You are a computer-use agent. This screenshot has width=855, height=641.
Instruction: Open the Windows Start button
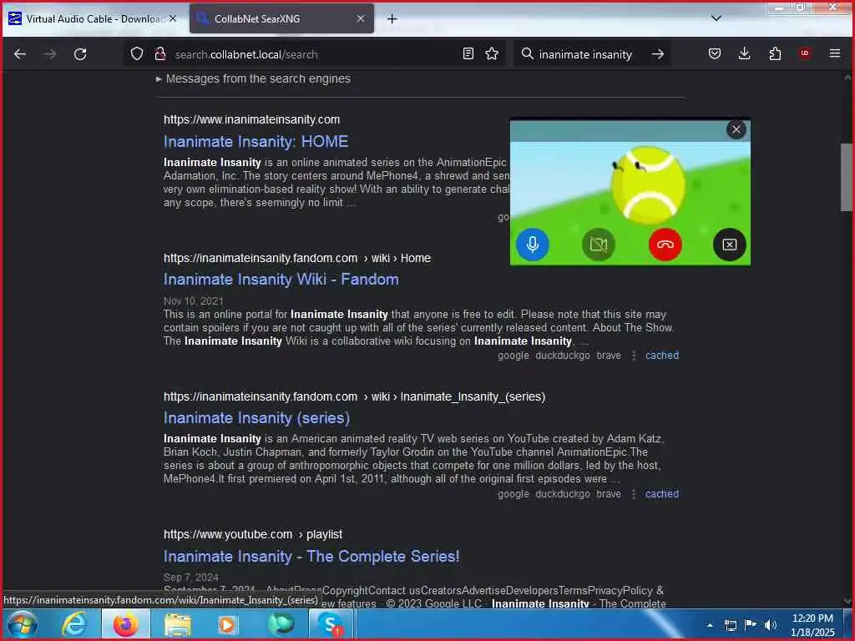[23, 624]
